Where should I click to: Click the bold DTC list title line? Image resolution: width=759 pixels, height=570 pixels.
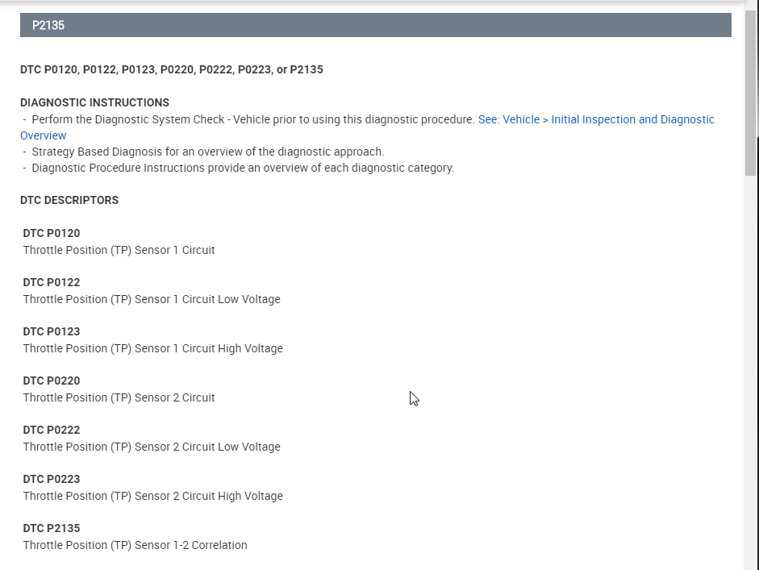(x=171, y=69)
